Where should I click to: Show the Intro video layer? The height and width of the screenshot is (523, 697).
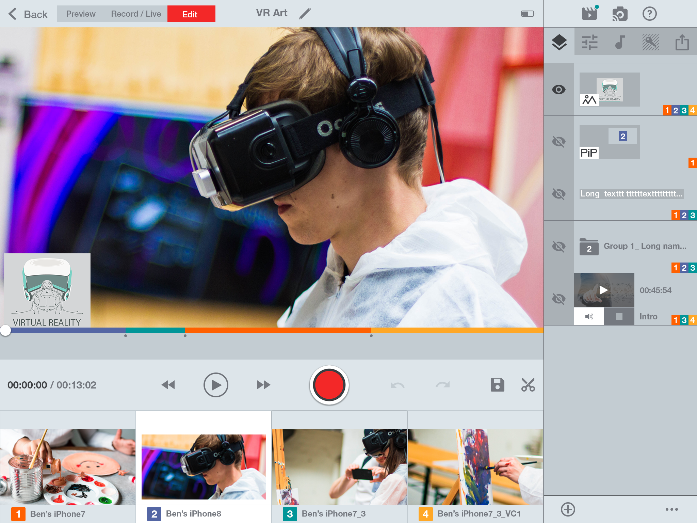(x=558, y=299)
